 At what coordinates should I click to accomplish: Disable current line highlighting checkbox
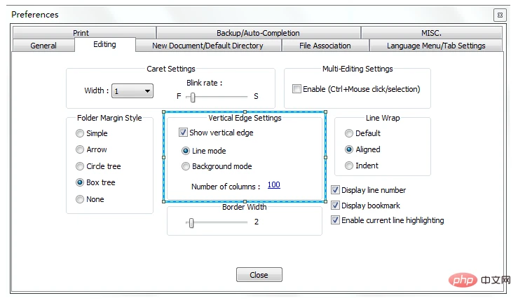click(x=336, y=220)
